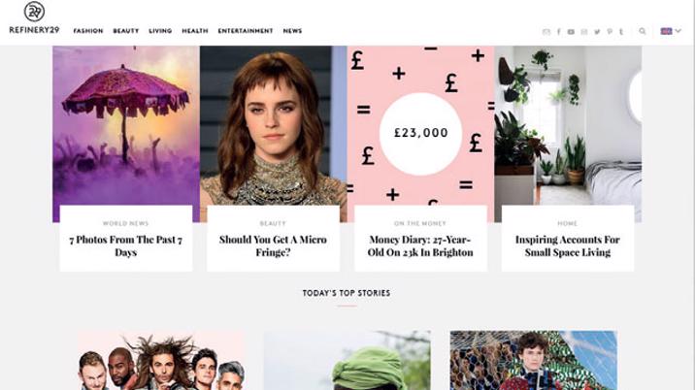Open the Pinterest social icon
This screenshot has width=695, height=390.
point(610,31)
